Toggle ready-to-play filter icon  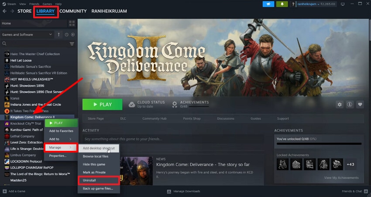pos(73,34)
